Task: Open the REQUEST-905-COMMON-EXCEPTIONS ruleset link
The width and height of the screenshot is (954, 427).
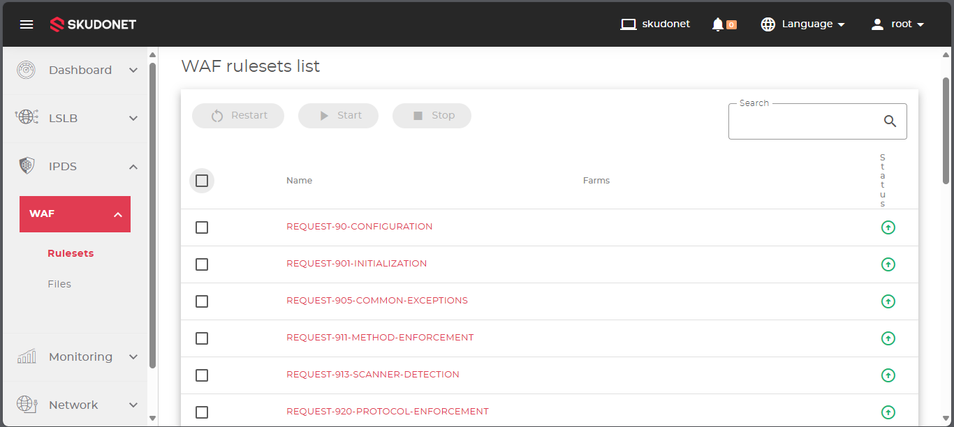Action: [376, 301]
